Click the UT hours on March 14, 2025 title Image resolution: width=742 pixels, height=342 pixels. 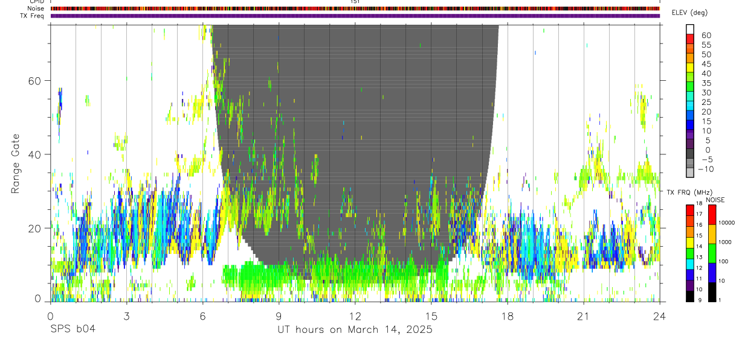355,329
